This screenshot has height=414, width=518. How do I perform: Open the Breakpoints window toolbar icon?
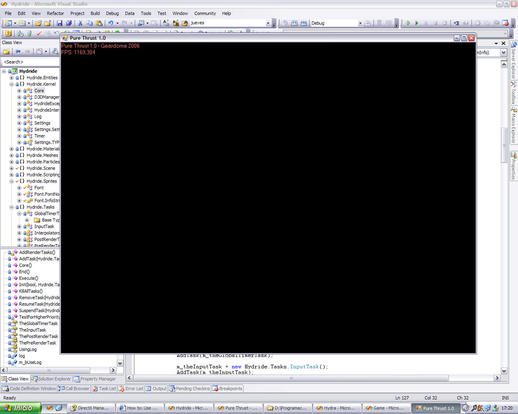[x=506, y=23]
